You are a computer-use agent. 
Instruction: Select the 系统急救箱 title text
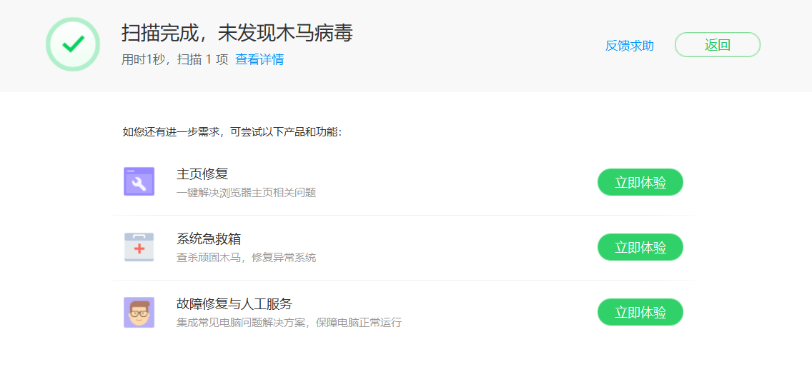click(x=209, y=238)
